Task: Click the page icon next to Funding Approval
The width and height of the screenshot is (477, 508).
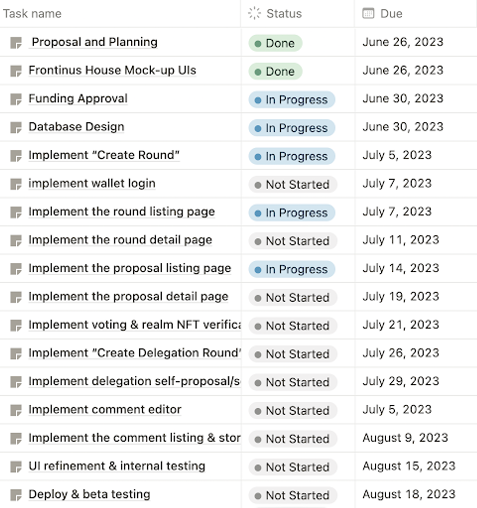Action: 16,100
